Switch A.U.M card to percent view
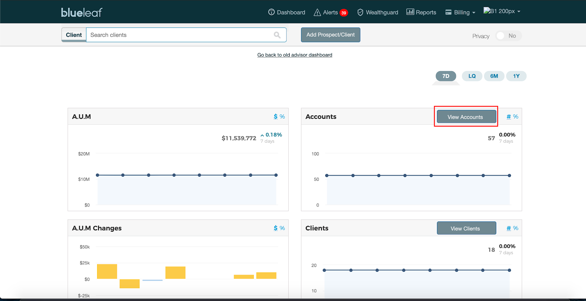This screenshot has height=301, width=586. [282, 117]
